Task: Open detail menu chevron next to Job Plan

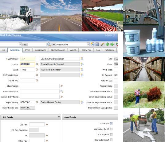Action: 47,124
